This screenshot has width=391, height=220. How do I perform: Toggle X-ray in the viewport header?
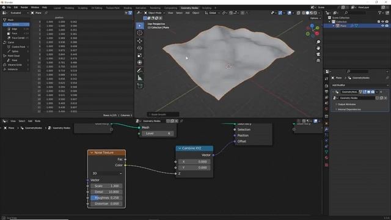(299, 13)
